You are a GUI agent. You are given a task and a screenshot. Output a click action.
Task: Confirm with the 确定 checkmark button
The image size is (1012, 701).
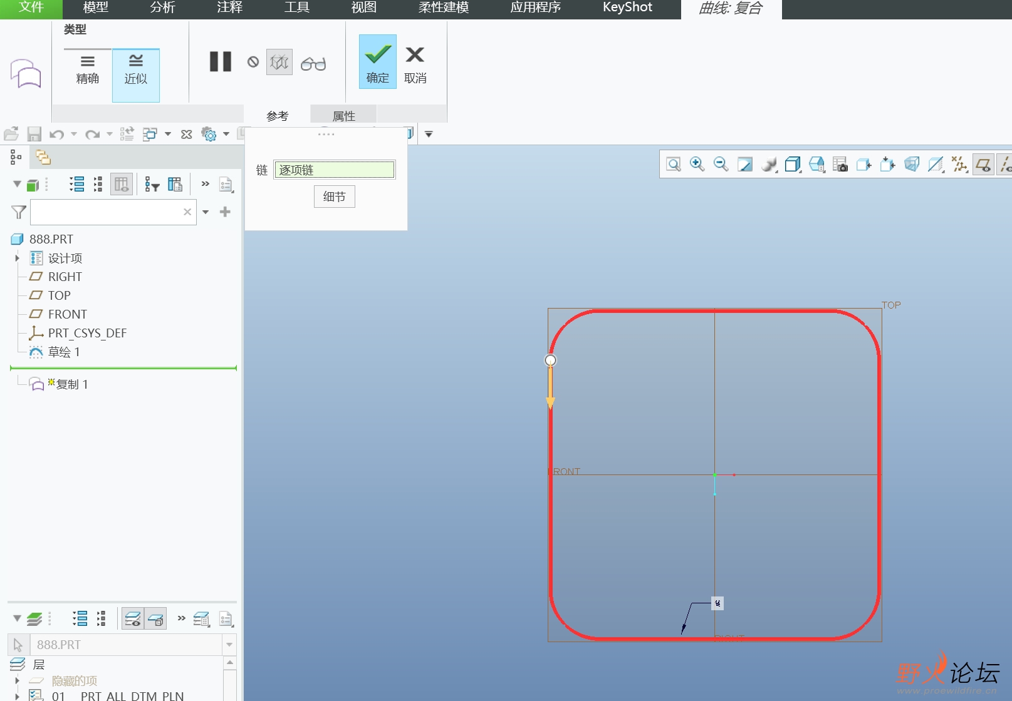tap(378, 61)
